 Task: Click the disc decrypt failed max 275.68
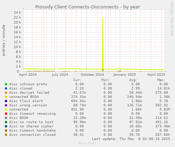[x=162, y=93]
